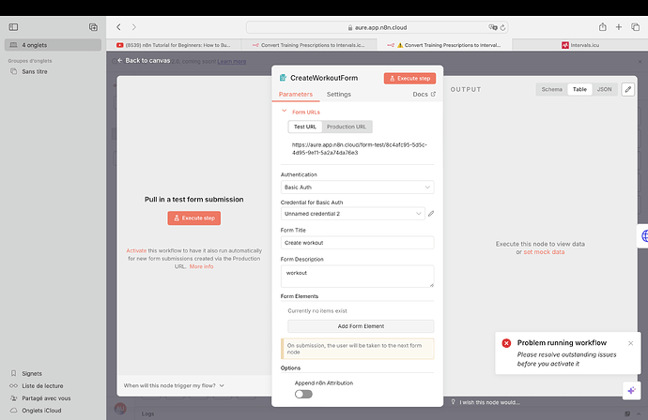The image size is (648, 420).
Task: Click the output edit pencil button
Action: [627, 89]
